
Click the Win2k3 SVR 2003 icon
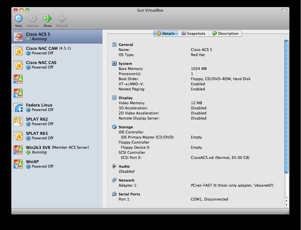(18, 150)
